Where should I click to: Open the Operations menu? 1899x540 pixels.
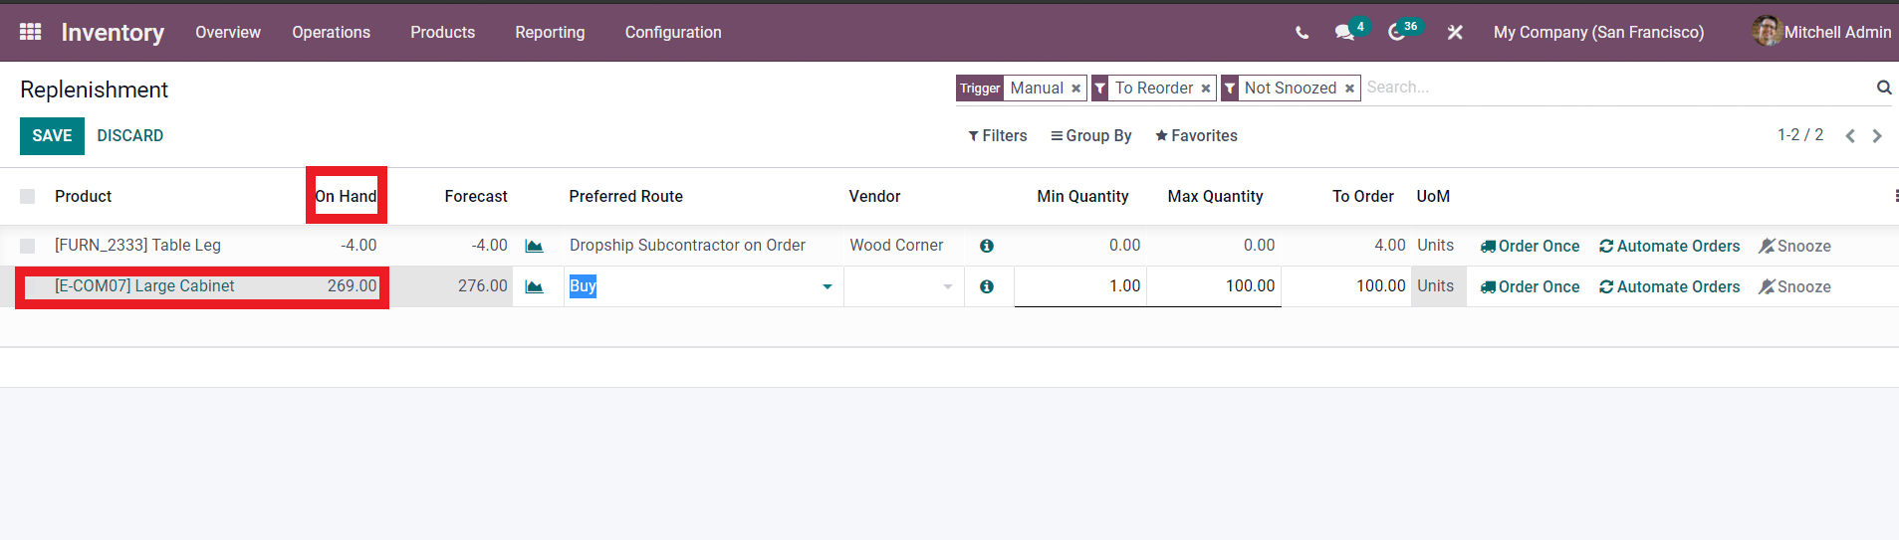coord(332,32)
